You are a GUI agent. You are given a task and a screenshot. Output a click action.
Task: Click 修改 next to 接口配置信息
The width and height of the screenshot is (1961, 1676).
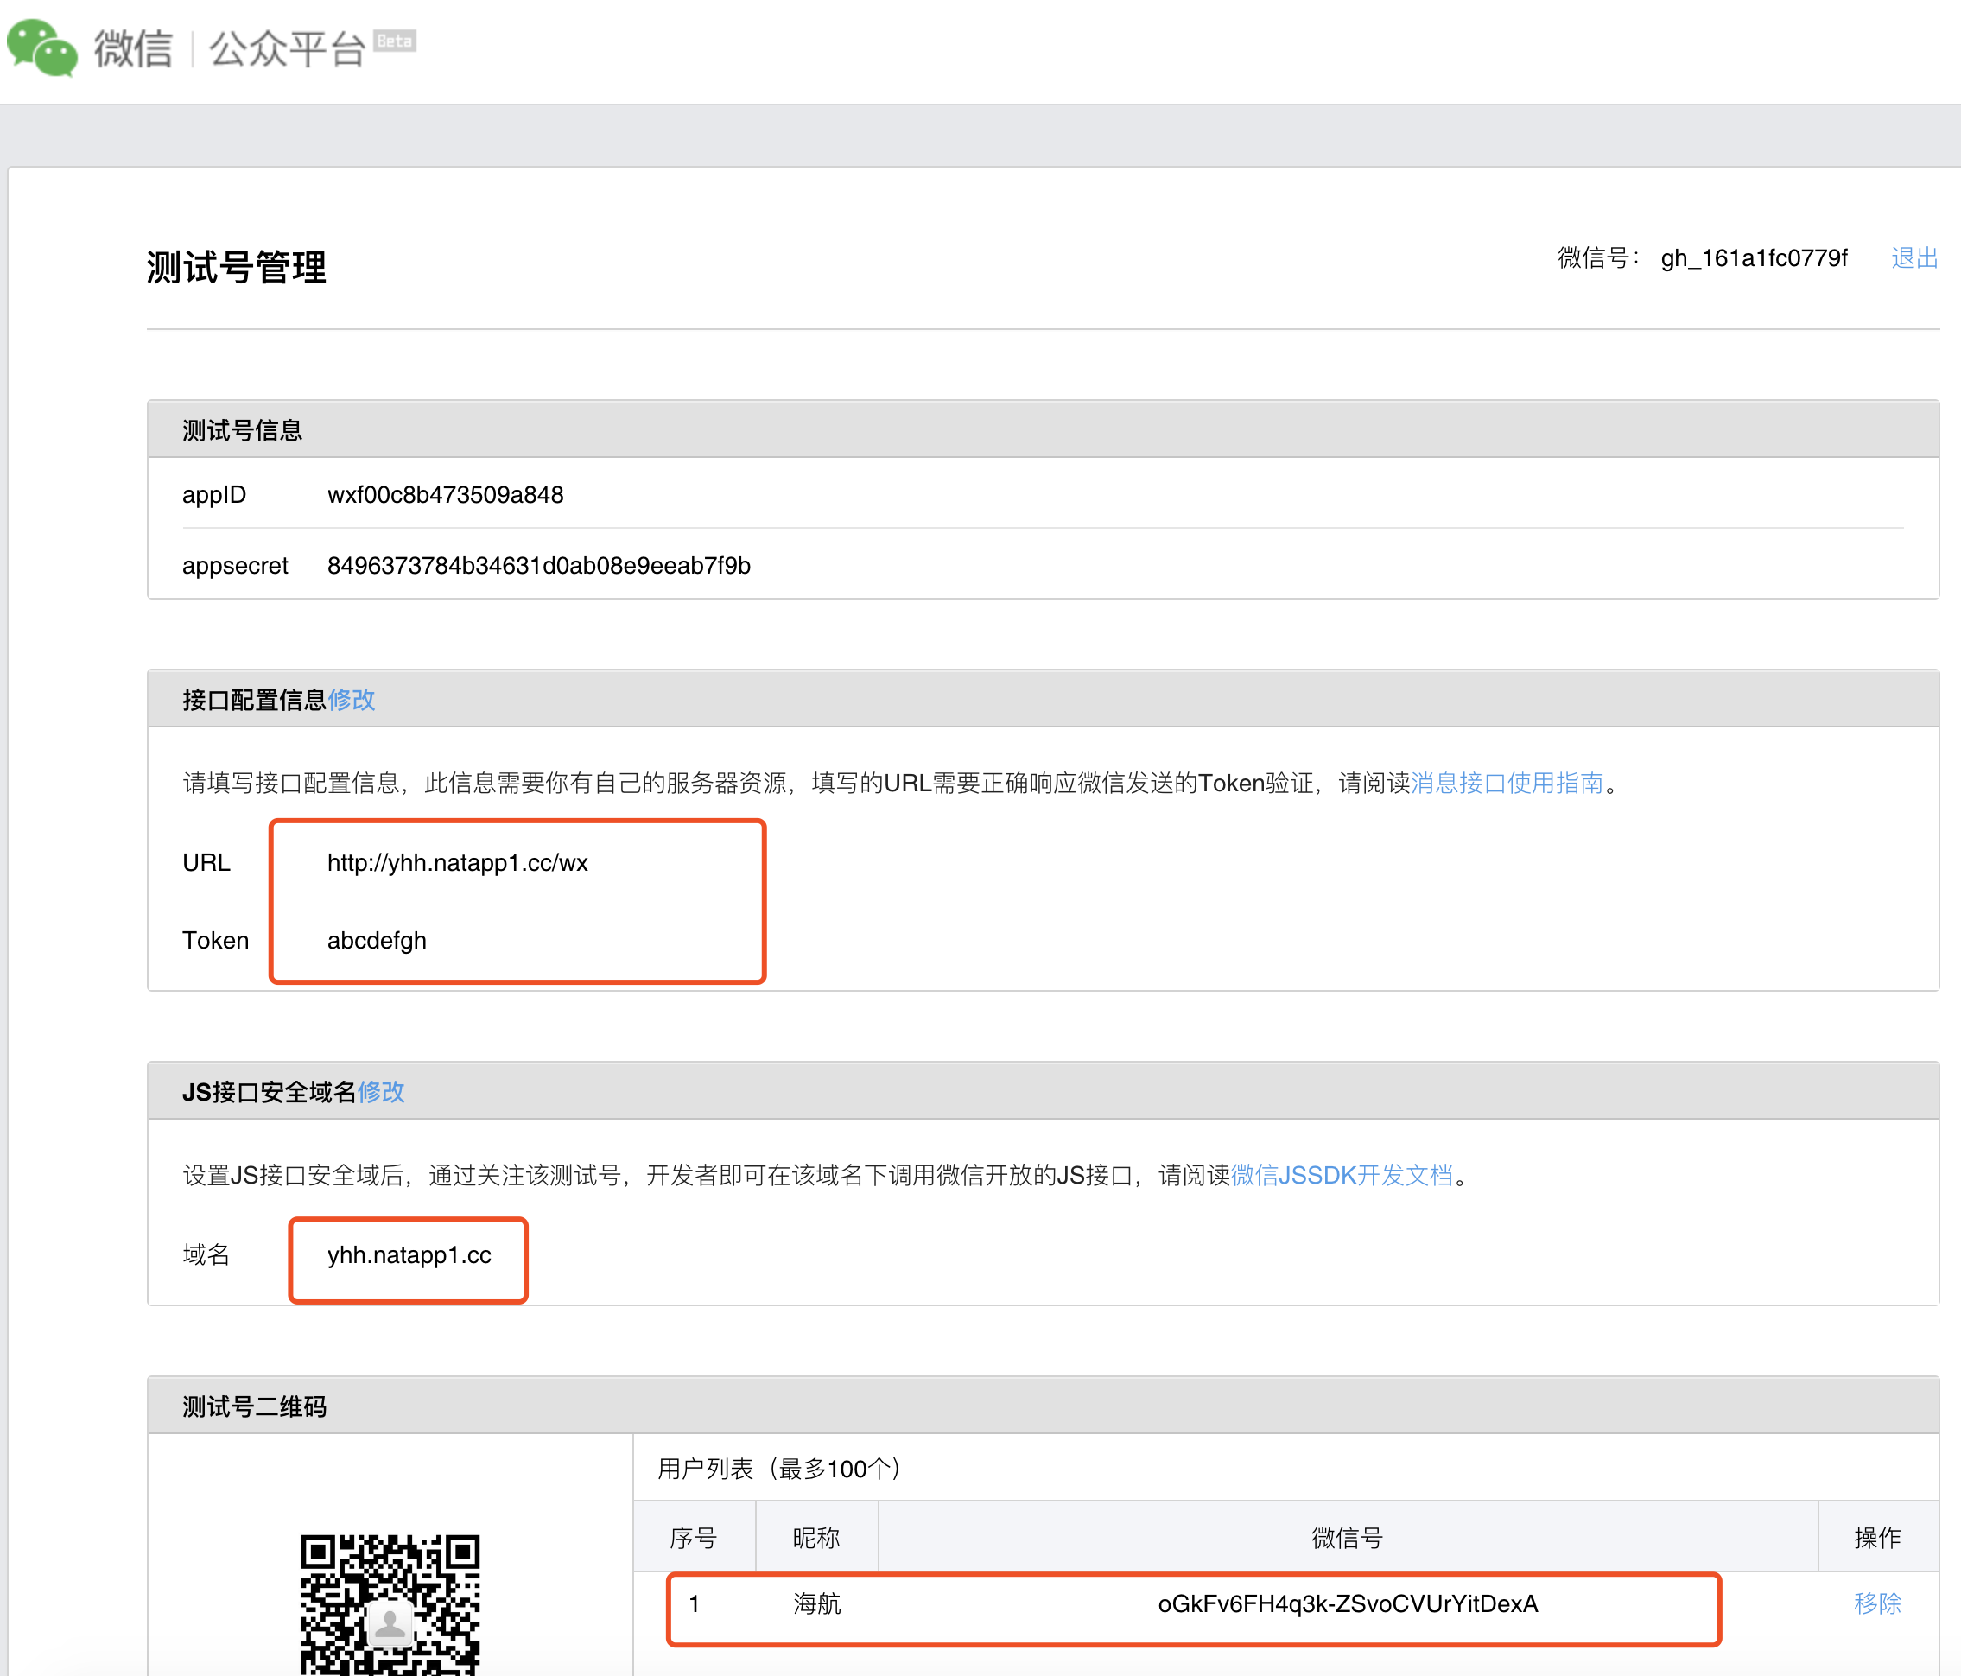click(x=351, y=700)
